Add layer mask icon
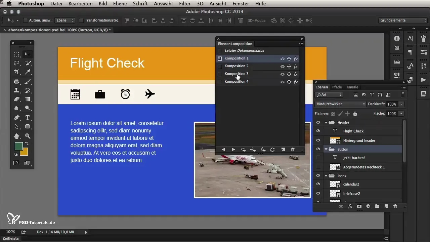Image resolution: width=430 pixels, height=242 pixels. coord(359,206)
